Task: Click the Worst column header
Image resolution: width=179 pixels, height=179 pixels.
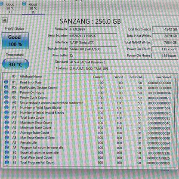Action: coord(118,77)
